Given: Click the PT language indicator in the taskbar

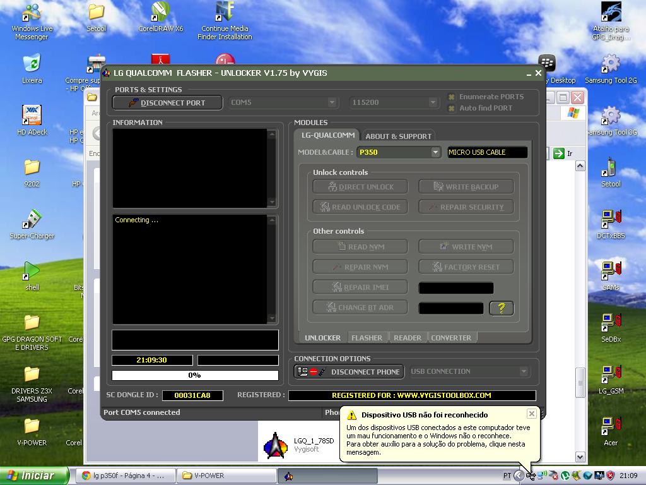Looking at the screenshot, I should tap(507, 476).
